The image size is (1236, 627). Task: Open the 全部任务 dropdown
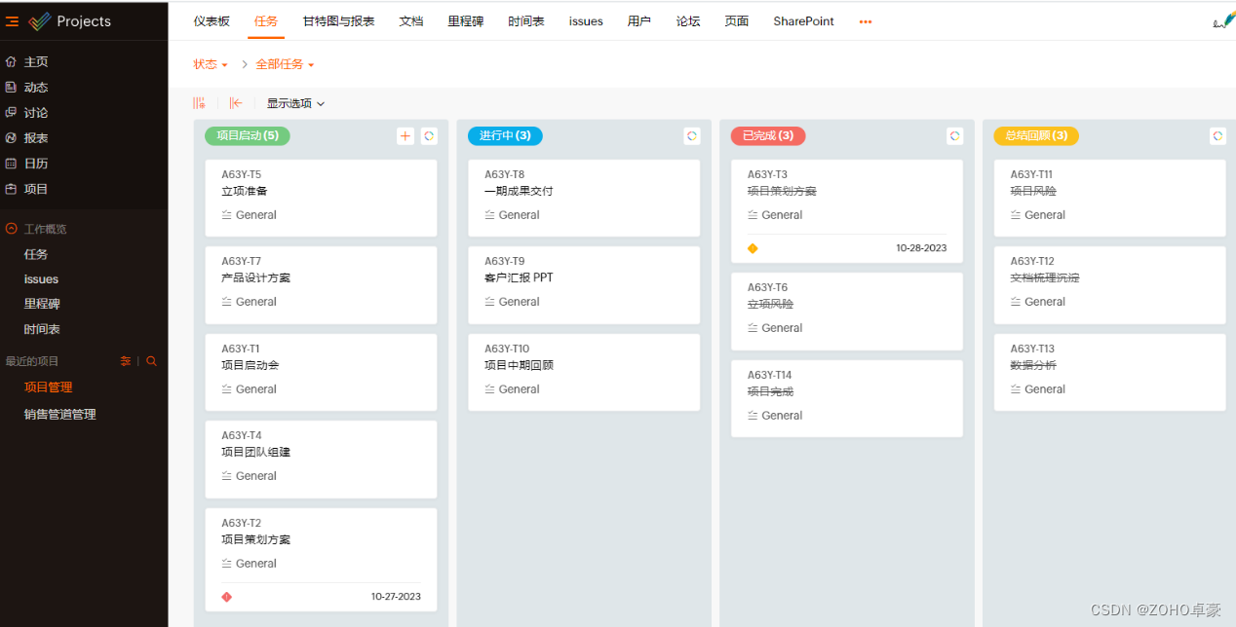tap(285, 64)
